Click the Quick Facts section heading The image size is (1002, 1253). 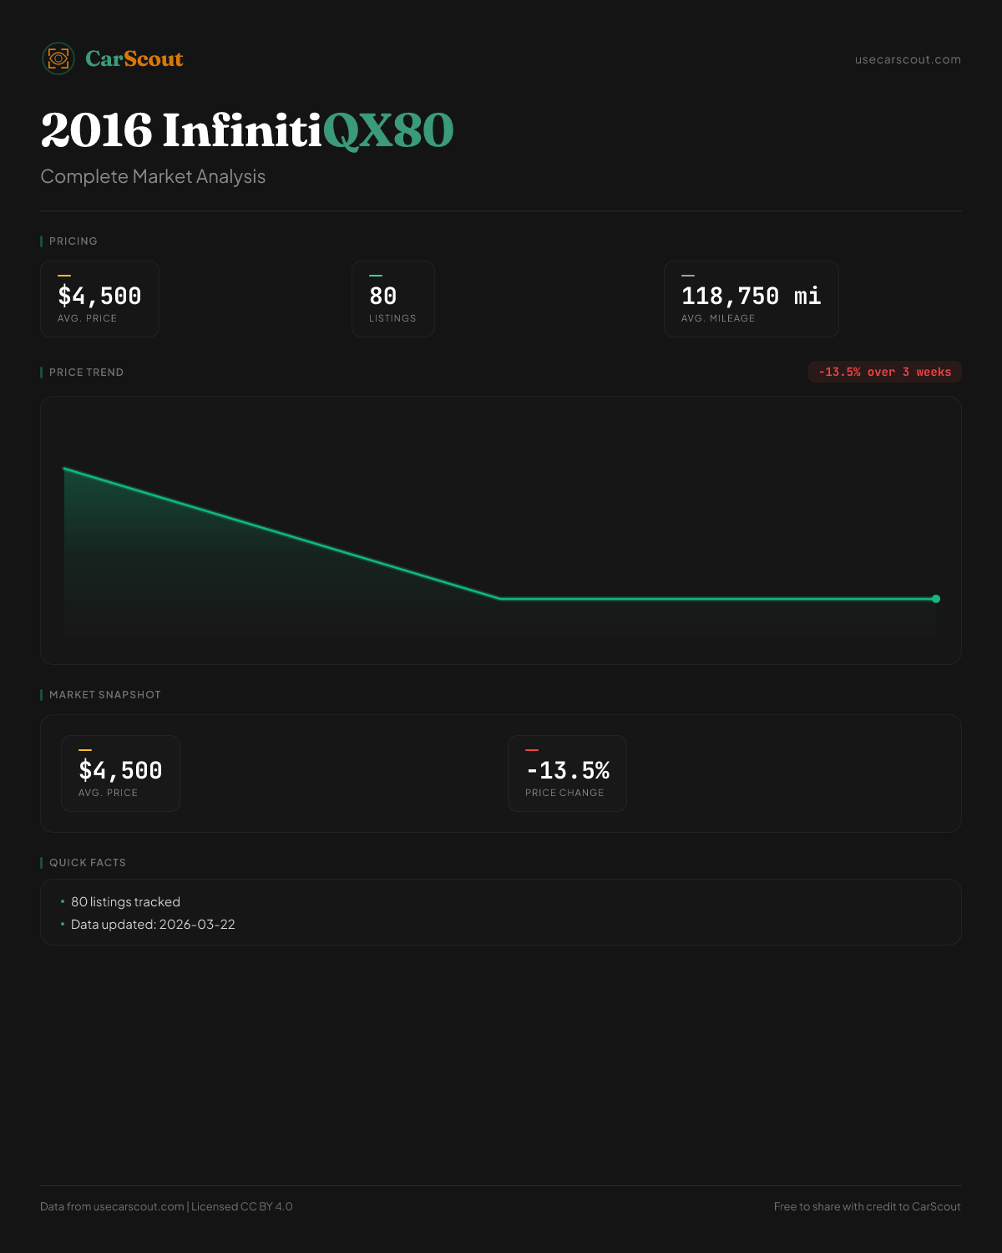pyautogui.click(x=88, y=863)
